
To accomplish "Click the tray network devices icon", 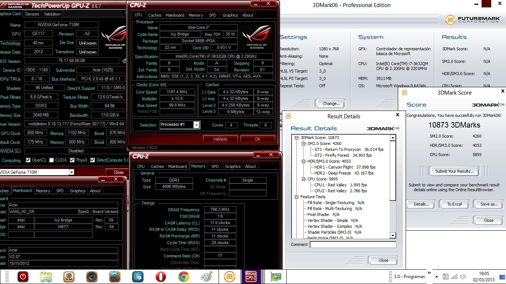I will coord(446,277).
